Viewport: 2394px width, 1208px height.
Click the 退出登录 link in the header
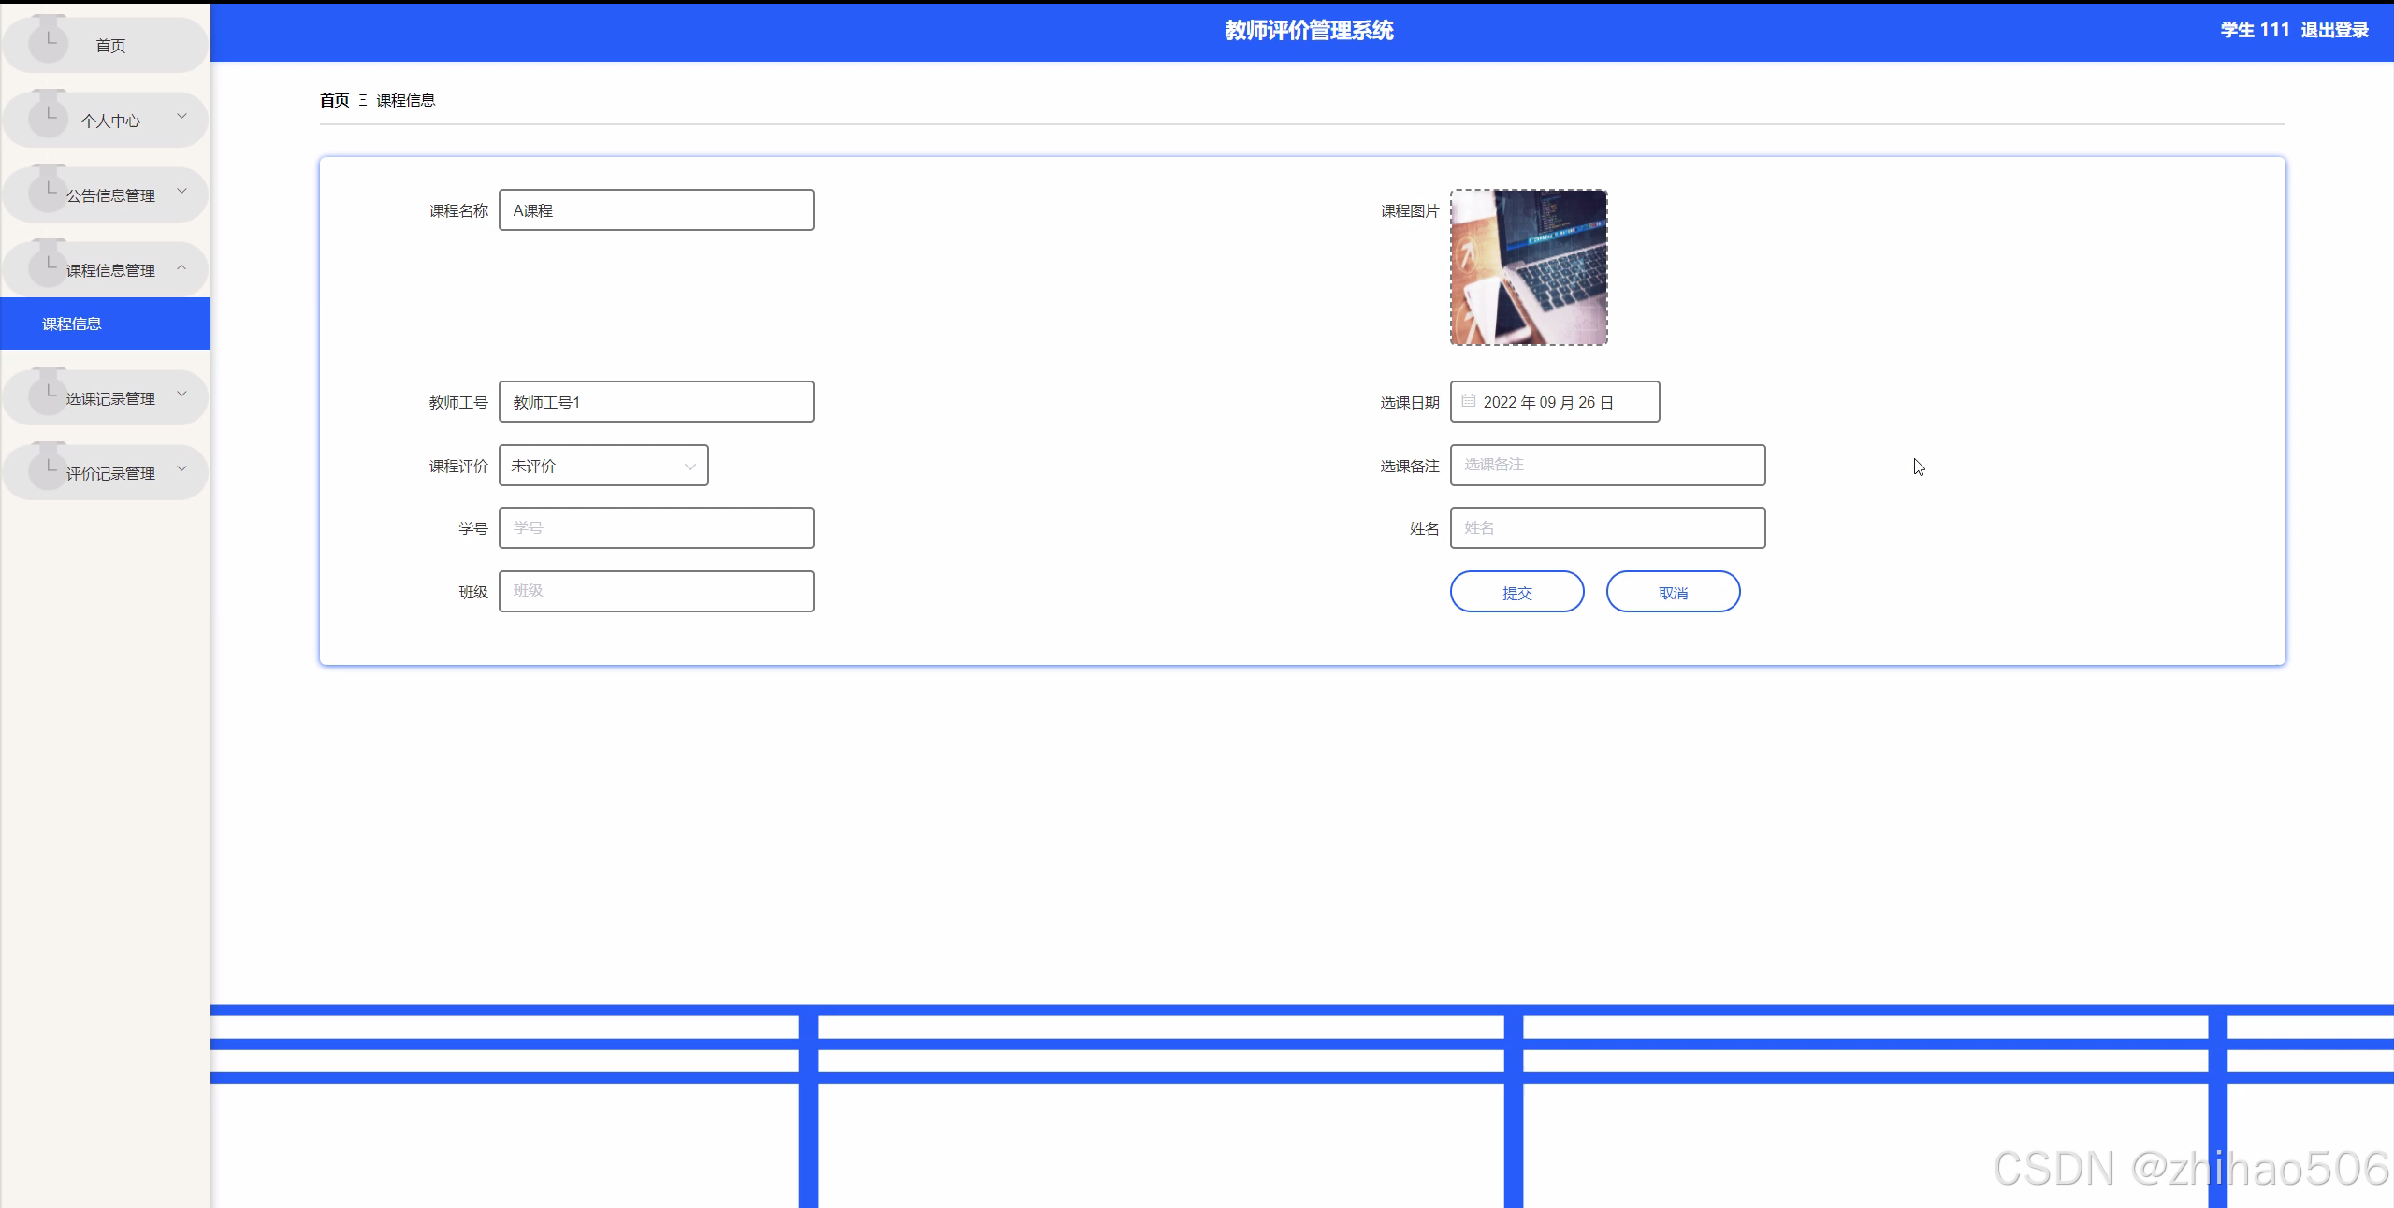pos(2334,30)
